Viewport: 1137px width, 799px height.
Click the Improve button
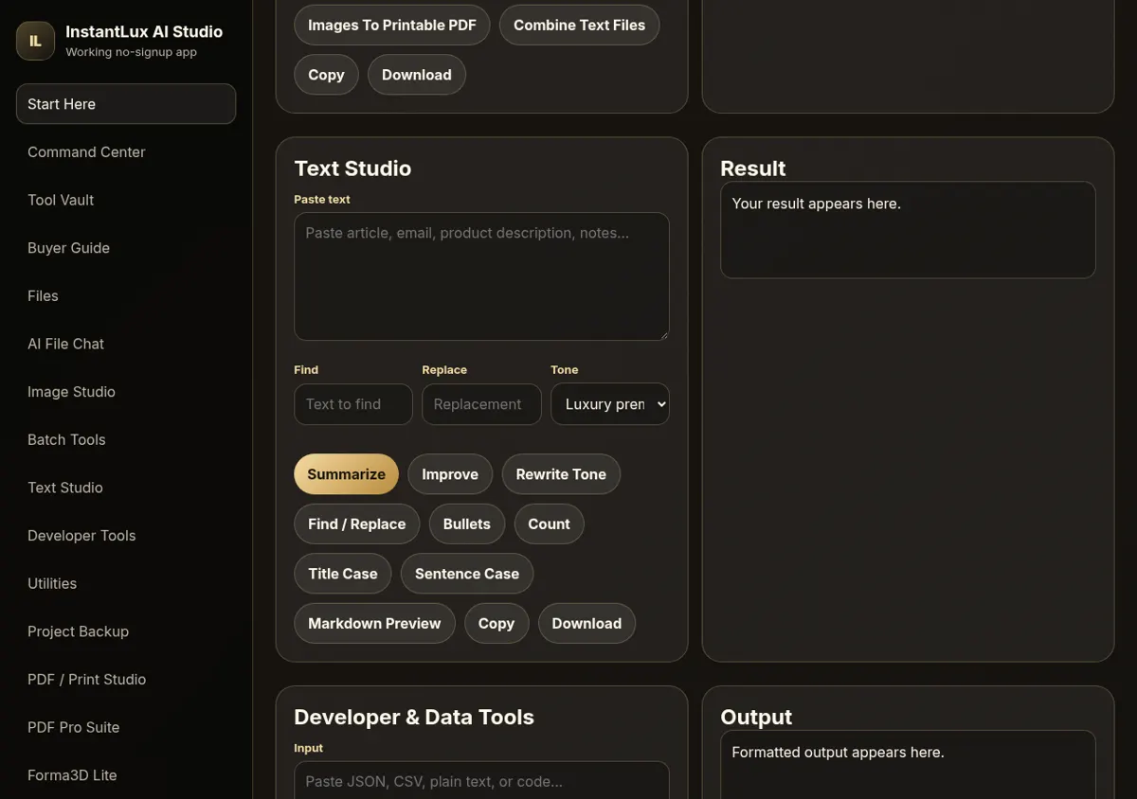coord(450,474)
